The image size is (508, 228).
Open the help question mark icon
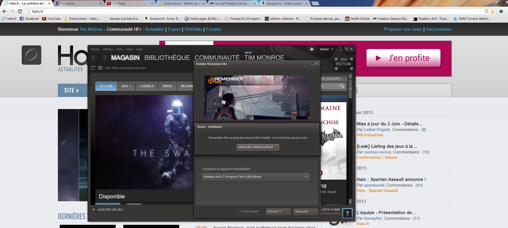[x=347, y=213]
